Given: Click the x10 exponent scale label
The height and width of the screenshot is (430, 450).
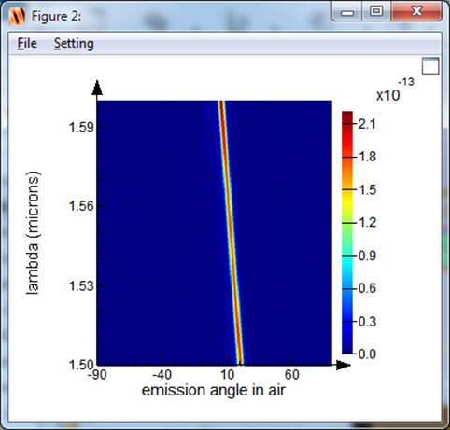Looking at the screenshot, I should 395,90.
